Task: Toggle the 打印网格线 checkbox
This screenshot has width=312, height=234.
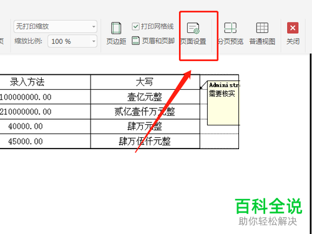Action: 135,27
